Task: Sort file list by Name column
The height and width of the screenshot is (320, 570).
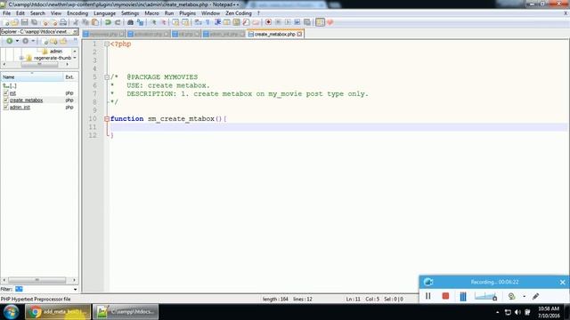Action: tap(32, 77)
